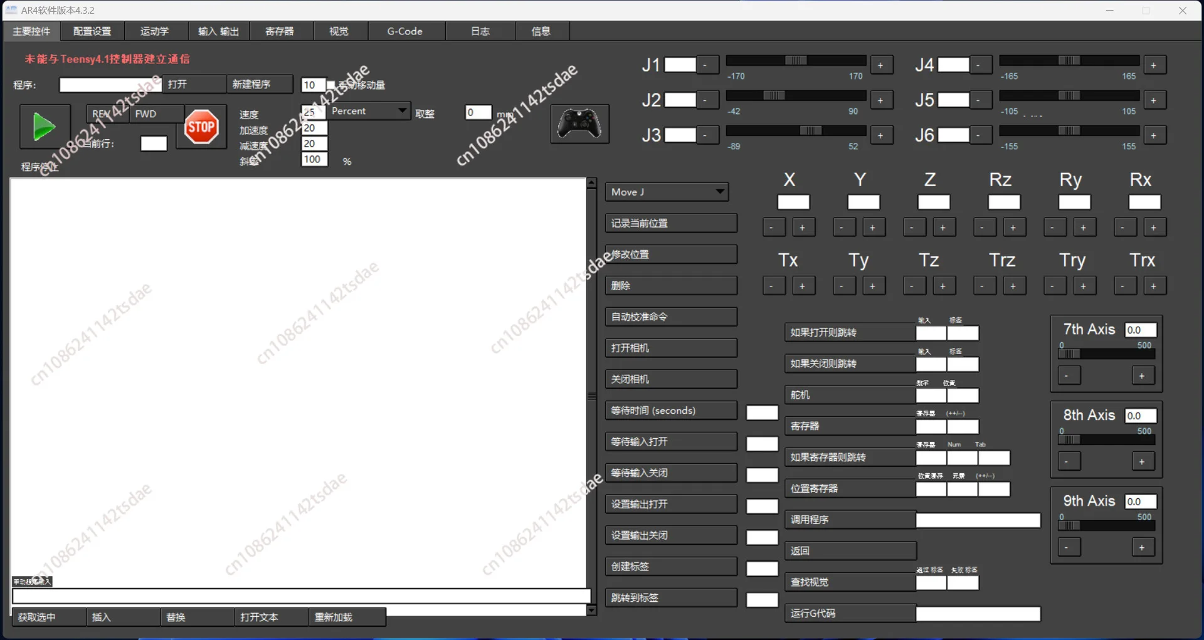Switch to the 配置设置 tab
The width and height of the screenshot is (1204, 640).
[92, 31]
